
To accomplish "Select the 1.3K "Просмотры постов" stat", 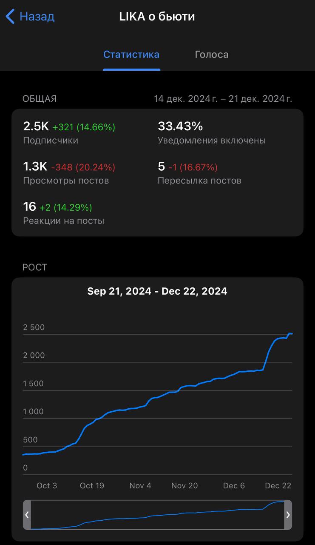I will (35, 167).
